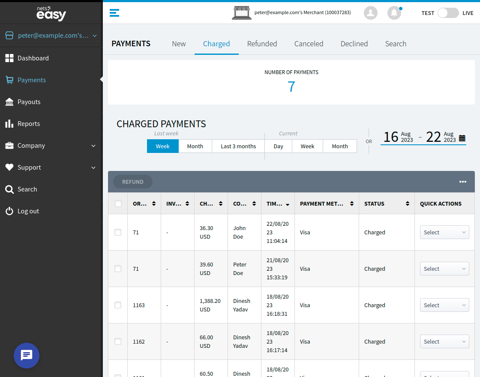Open Select dropdown for John Doe's payment
This screenshot has height=377, width=480.
tap(444, 232)
